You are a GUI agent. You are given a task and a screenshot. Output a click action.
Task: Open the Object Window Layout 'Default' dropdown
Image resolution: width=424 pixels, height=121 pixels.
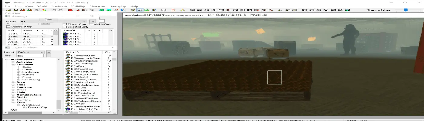click(31, 52)
